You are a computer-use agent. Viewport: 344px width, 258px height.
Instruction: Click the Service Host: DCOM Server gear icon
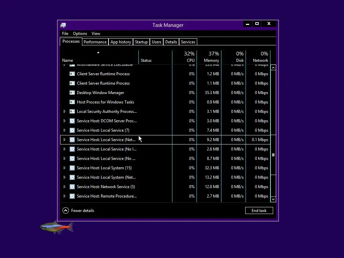[x=72, y=121]
